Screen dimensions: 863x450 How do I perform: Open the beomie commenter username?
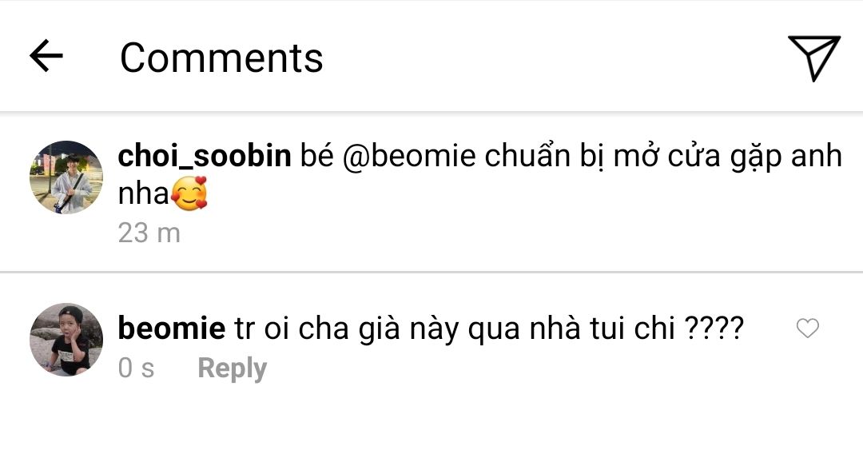[x=172, y=329]
